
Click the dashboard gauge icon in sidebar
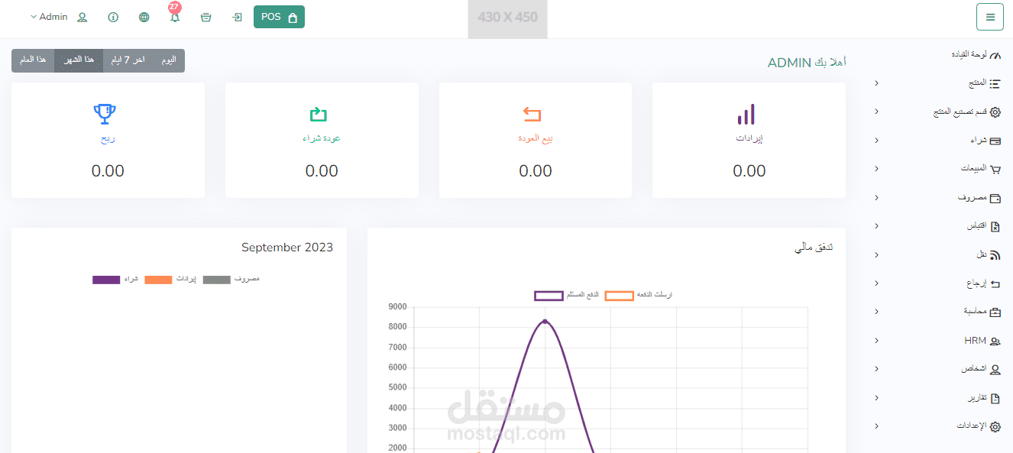click(x=995, y=54)
